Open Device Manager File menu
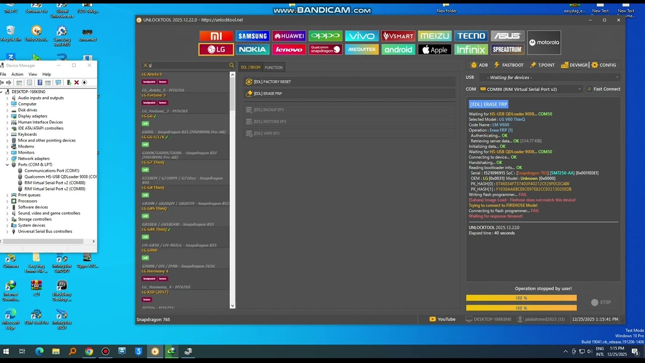645x363 pixels. (3, 74)
